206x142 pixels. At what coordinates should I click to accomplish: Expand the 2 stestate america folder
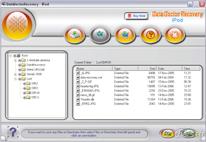pyautogui.click(x=15, y=61)
